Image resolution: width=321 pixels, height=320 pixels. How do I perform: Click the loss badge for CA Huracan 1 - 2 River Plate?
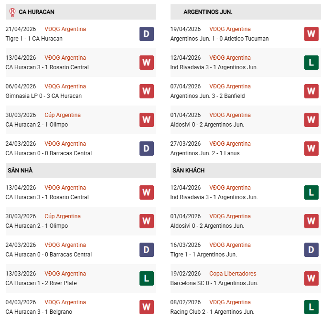click(x=146, y=278)
